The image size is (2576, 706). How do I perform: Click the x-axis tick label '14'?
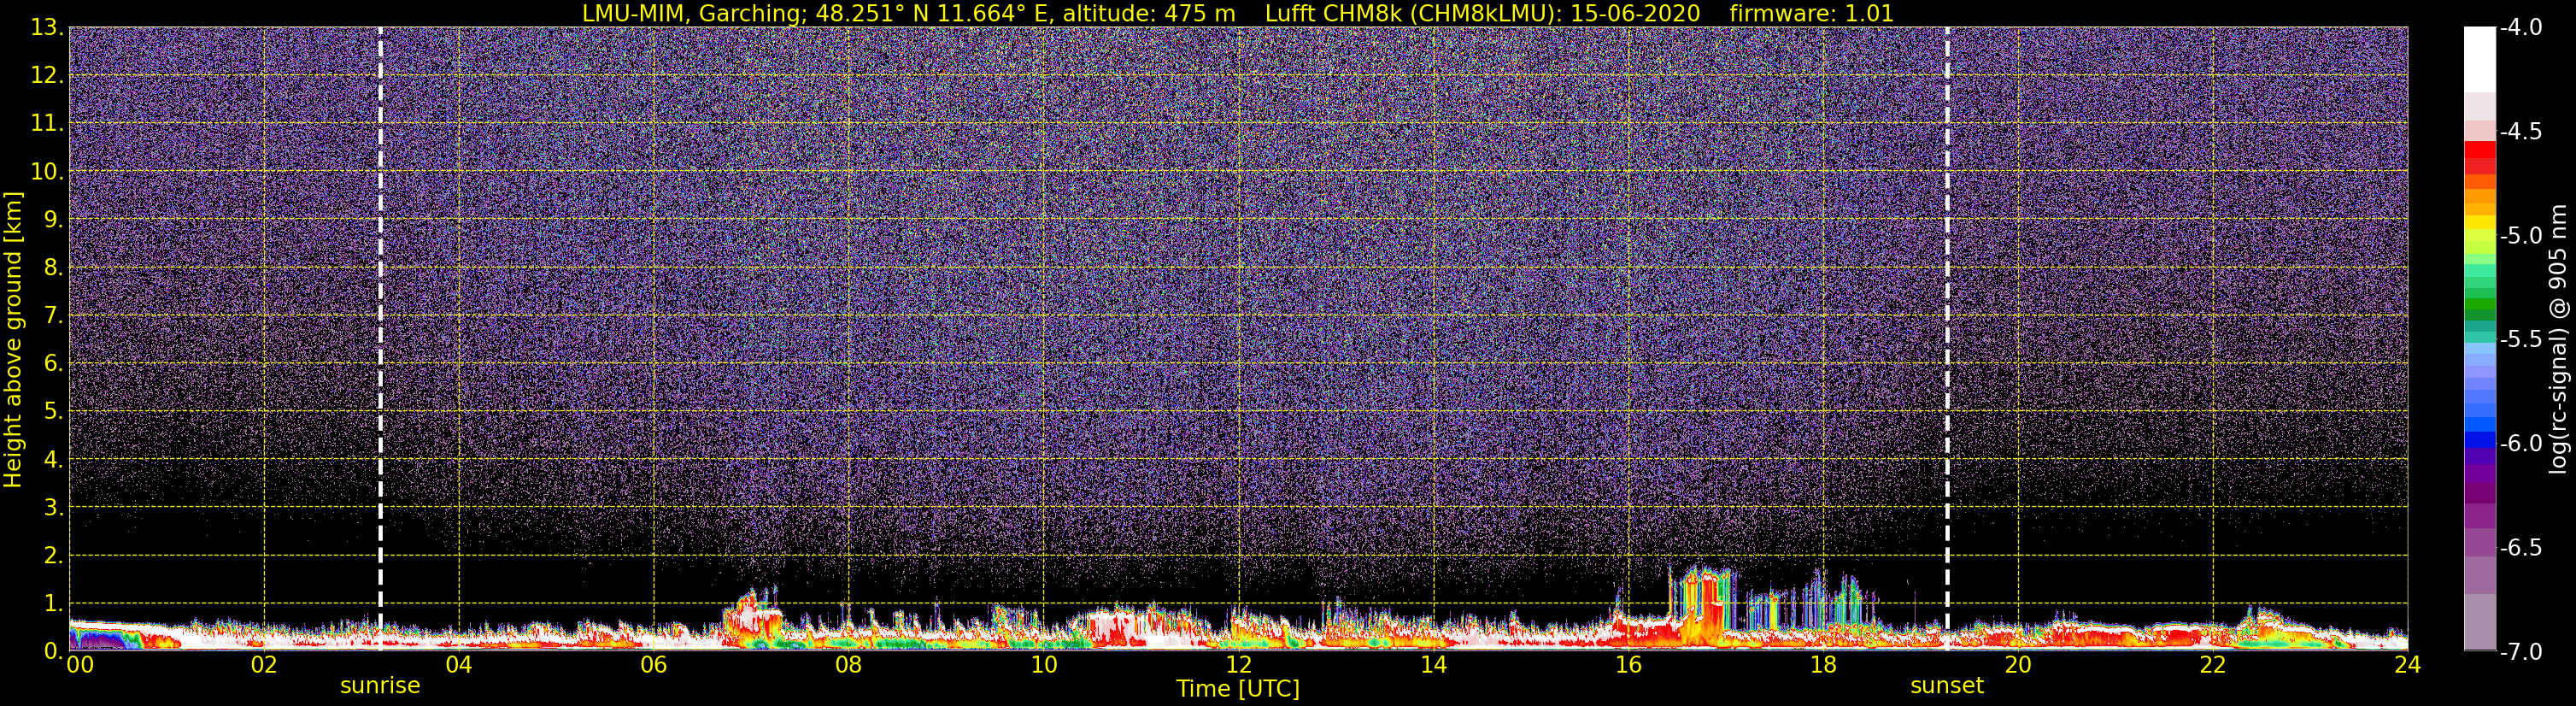(x=1433, y=666)
